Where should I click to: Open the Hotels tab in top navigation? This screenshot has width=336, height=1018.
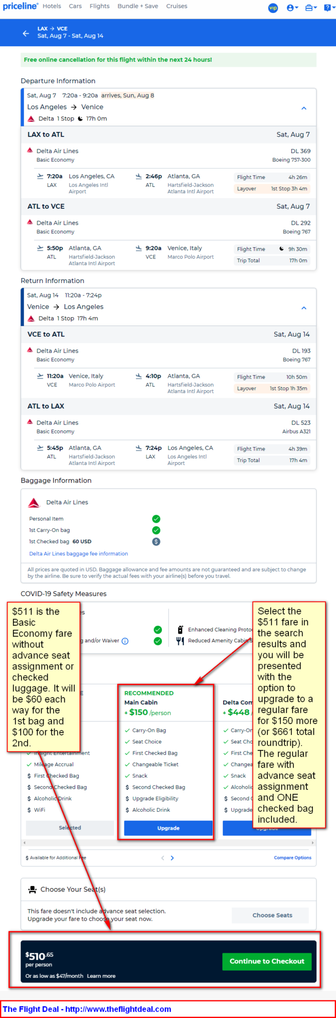click(x=52, y=6)
